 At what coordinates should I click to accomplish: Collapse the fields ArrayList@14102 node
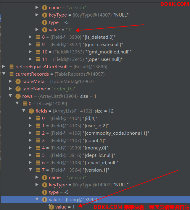point(24,110)
